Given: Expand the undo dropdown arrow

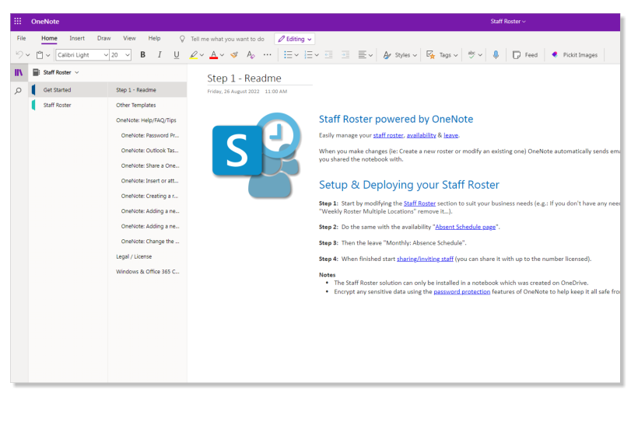Looking at the screenshot, I should pos(28,55).
